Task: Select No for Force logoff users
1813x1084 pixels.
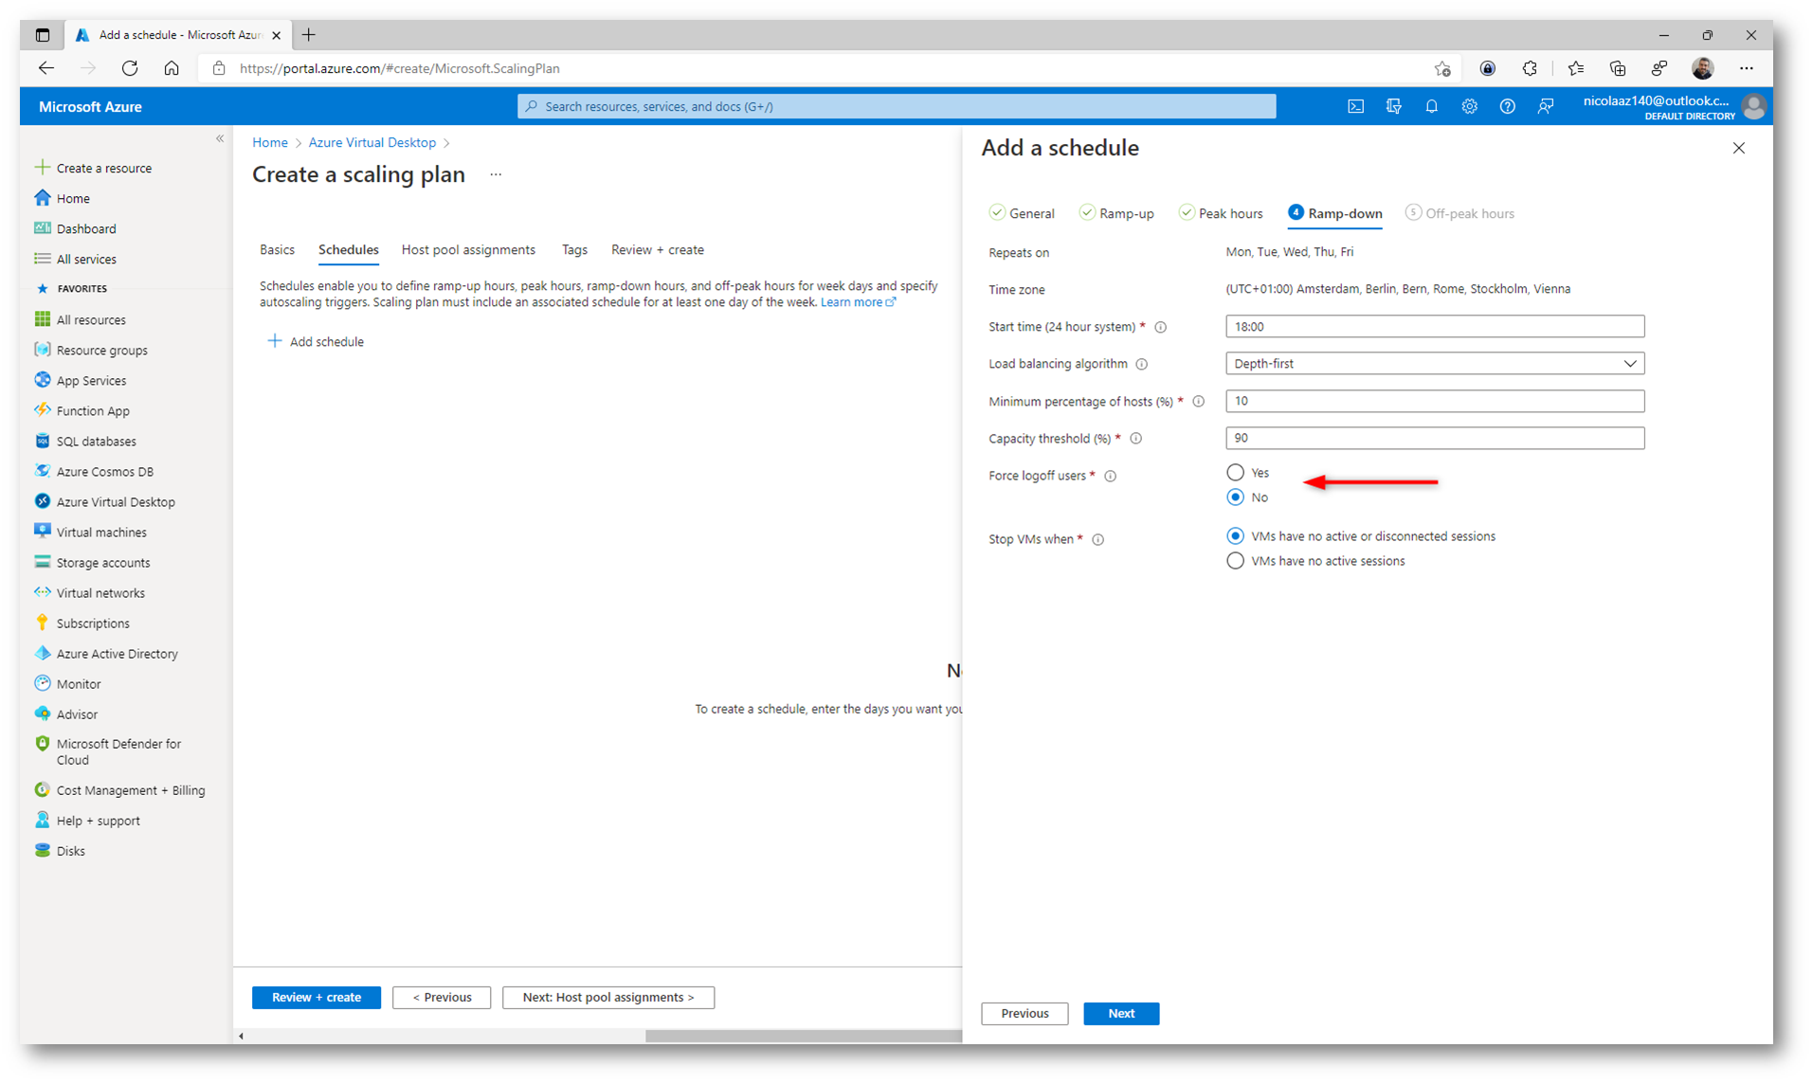Action: coord(1235,497)
